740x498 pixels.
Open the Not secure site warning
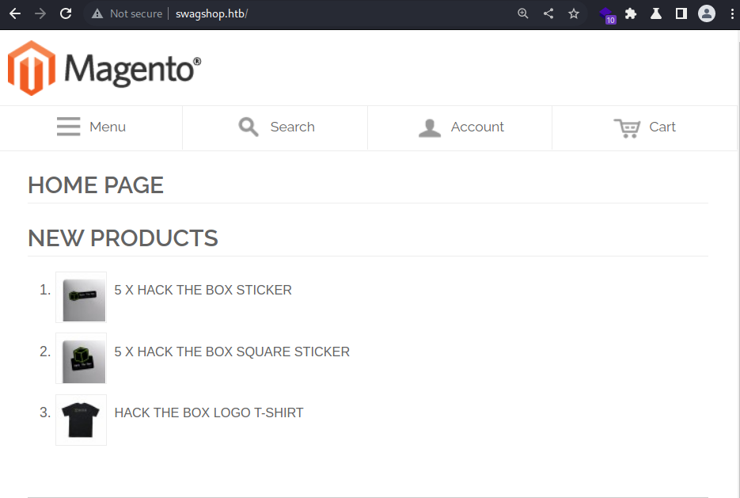127,13
